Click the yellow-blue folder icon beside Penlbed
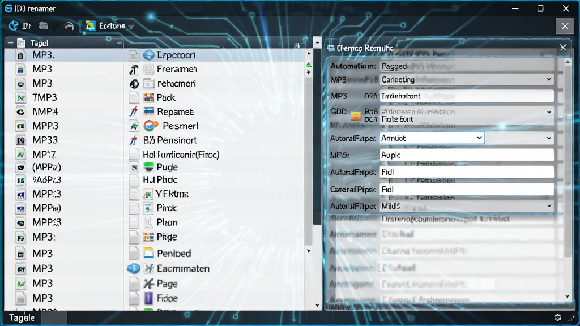Screen dimensions: 580x326 (x=149, y=253)
